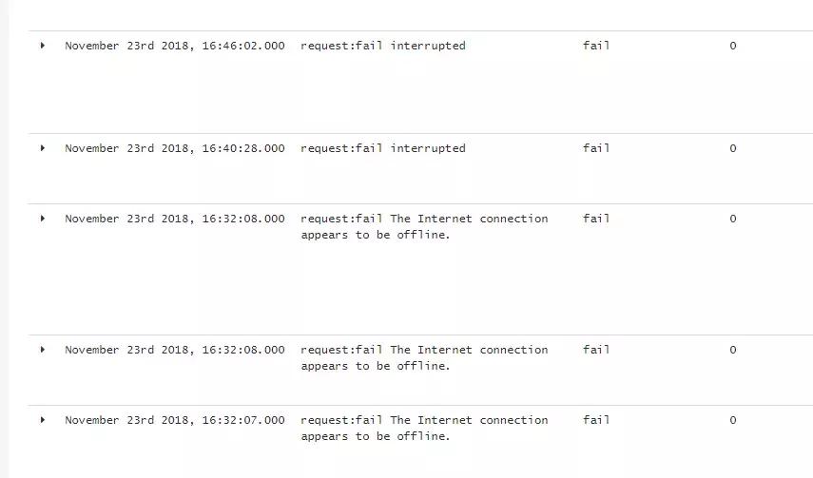The width and height of the screenshot is (813, 478).
Task: Select the 16:40:28.000 timestamp cell
Action: pyautogui.click(x=174, y=148)
